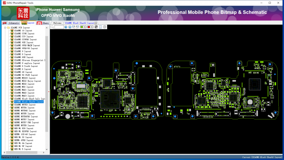Click the clock-shaped icon at toolbar end

(105, 27)
